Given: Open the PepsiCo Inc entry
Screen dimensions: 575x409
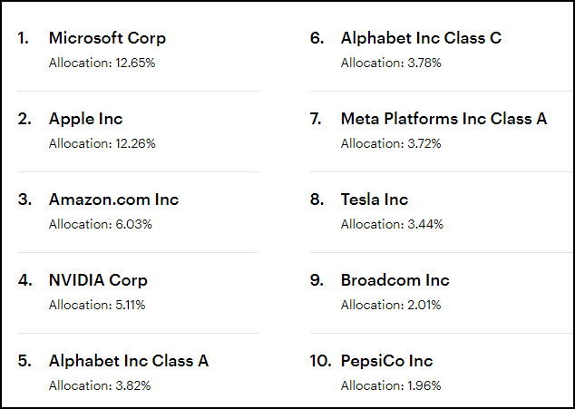Looking at the screenshot, I should point(386,361).
